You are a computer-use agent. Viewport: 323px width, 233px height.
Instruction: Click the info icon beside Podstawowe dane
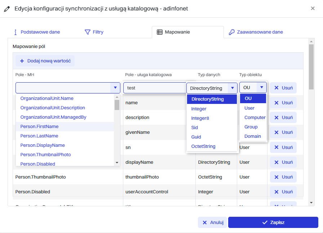tap(16, 32)
